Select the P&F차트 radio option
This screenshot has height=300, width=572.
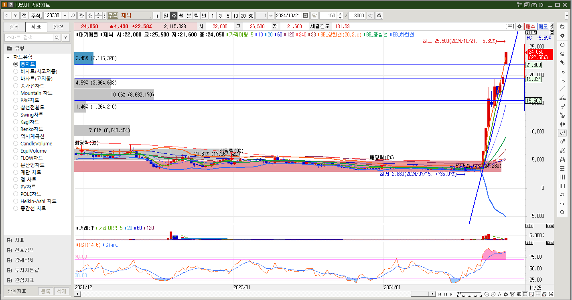click(16, 100)
